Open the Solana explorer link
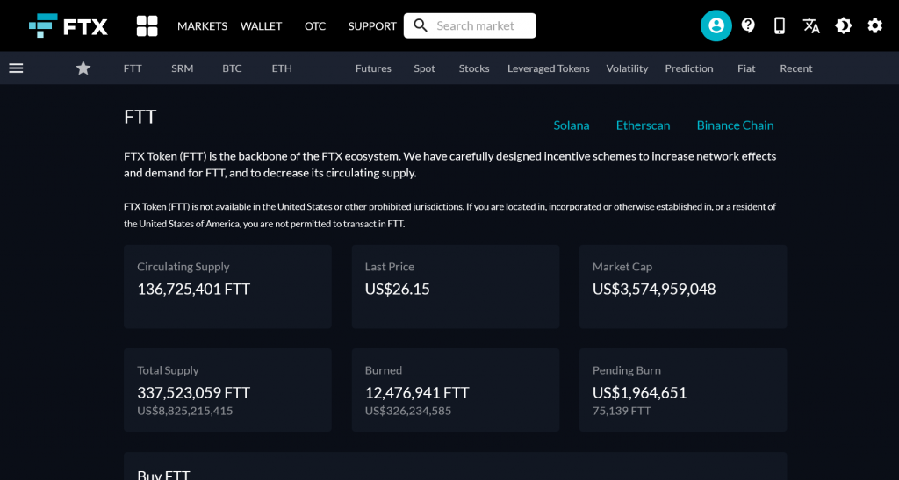The width and height of the screenshot is (899, 480). click(572, 125)
